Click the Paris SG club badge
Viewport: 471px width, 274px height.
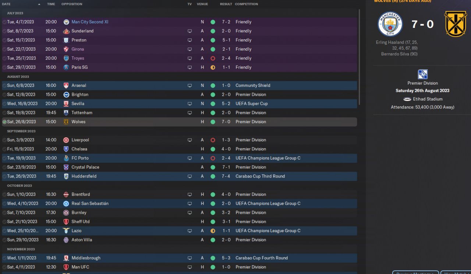click(66, 67)
